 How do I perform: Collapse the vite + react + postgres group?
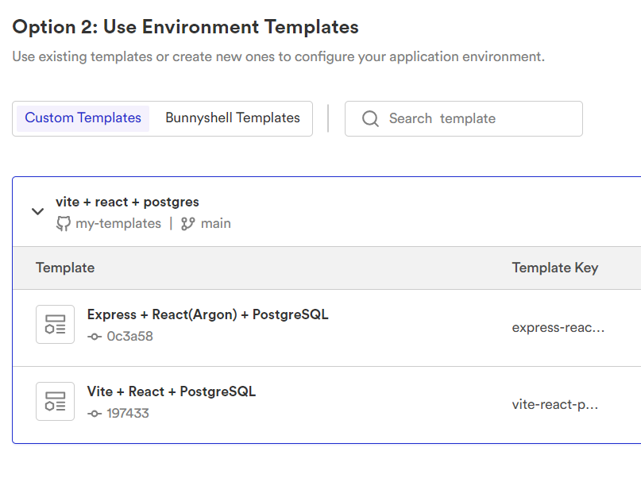tap(37, 211)
